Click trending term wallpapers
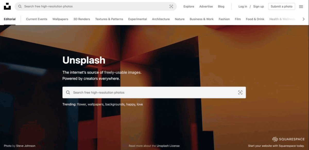 [x=96, y=104]
